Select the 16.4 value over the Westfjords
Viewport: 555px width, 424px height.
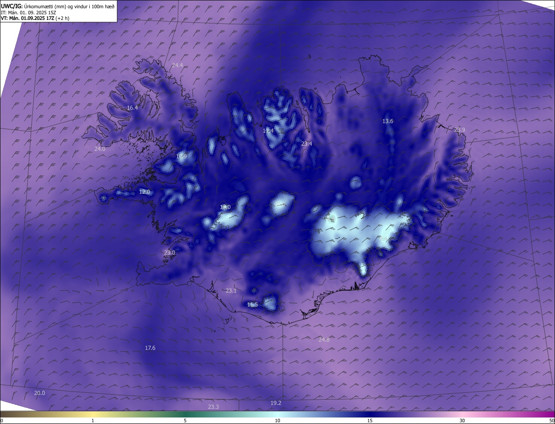pyautogui.click(x=132, y=108)
